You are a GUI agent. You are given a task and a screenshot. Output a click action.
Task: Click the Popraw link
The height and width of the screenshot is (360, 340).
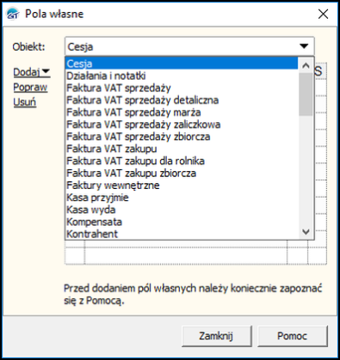click(x=30, y=87)
